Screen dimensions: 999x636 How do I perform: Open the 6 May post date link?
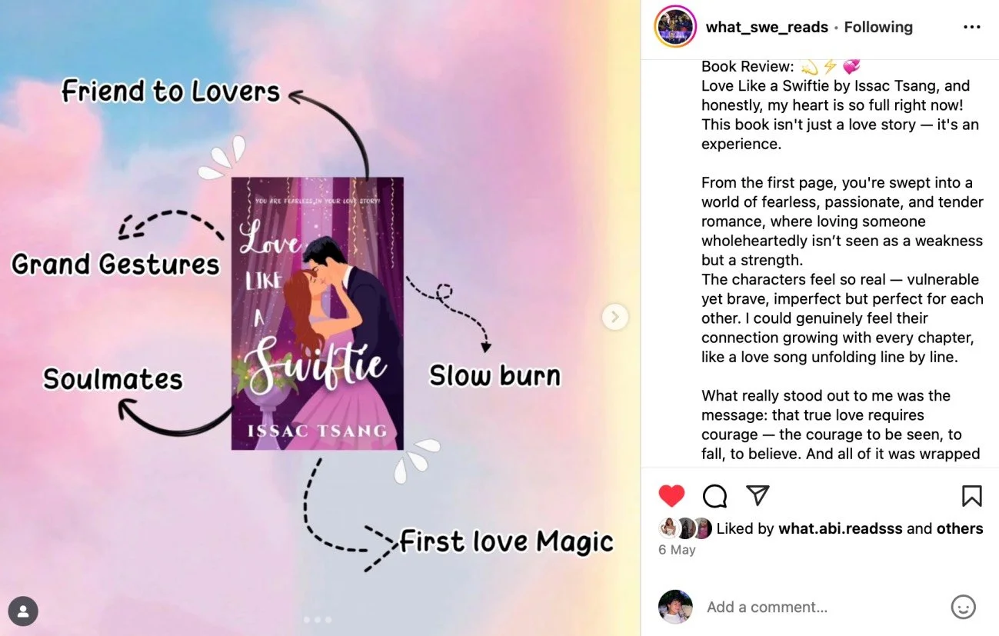click(677, 550)
